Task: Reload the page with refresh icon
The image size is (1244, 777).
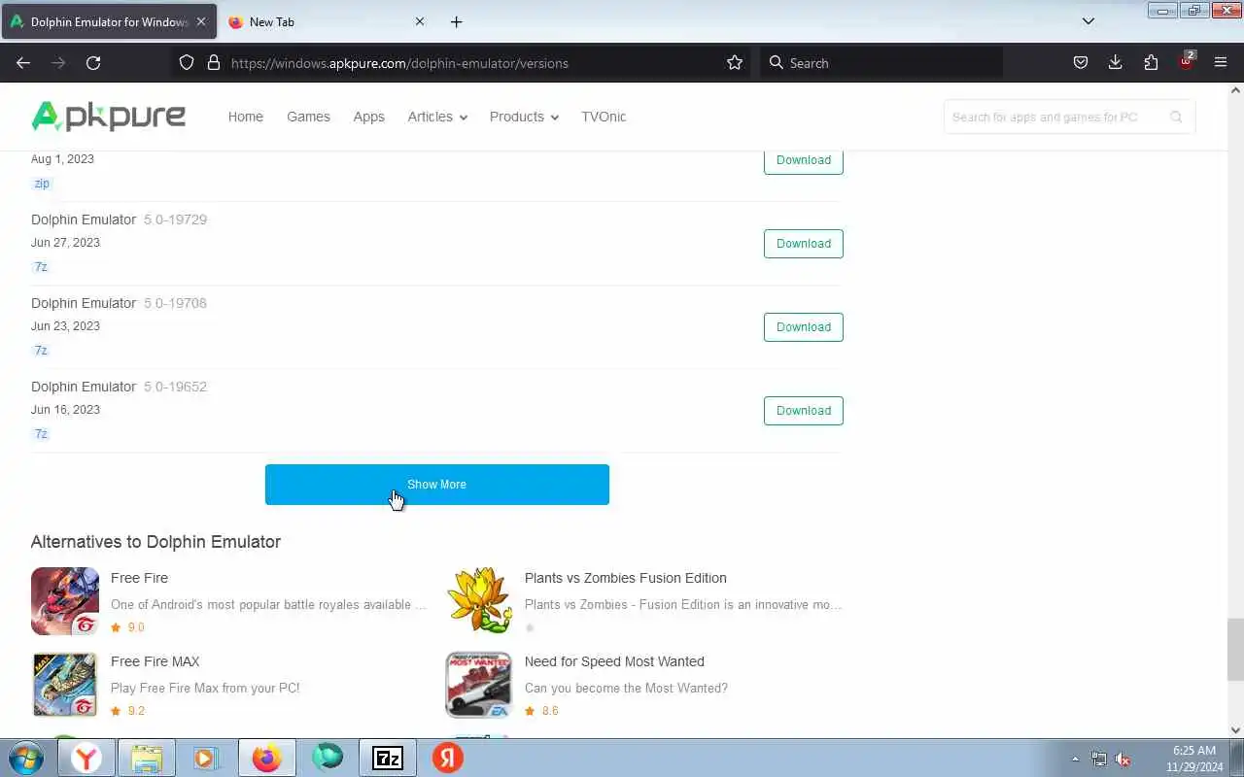Action: 93,62
